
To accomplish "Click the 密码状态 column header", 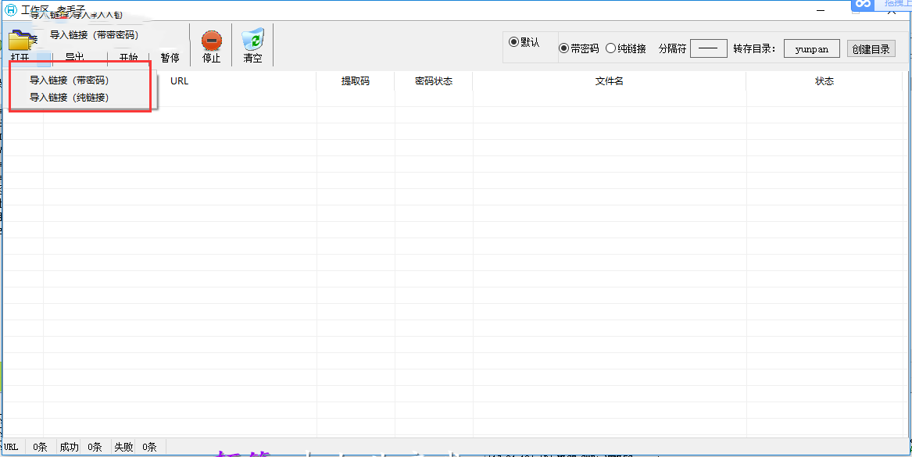I will (x=434, y=81).
